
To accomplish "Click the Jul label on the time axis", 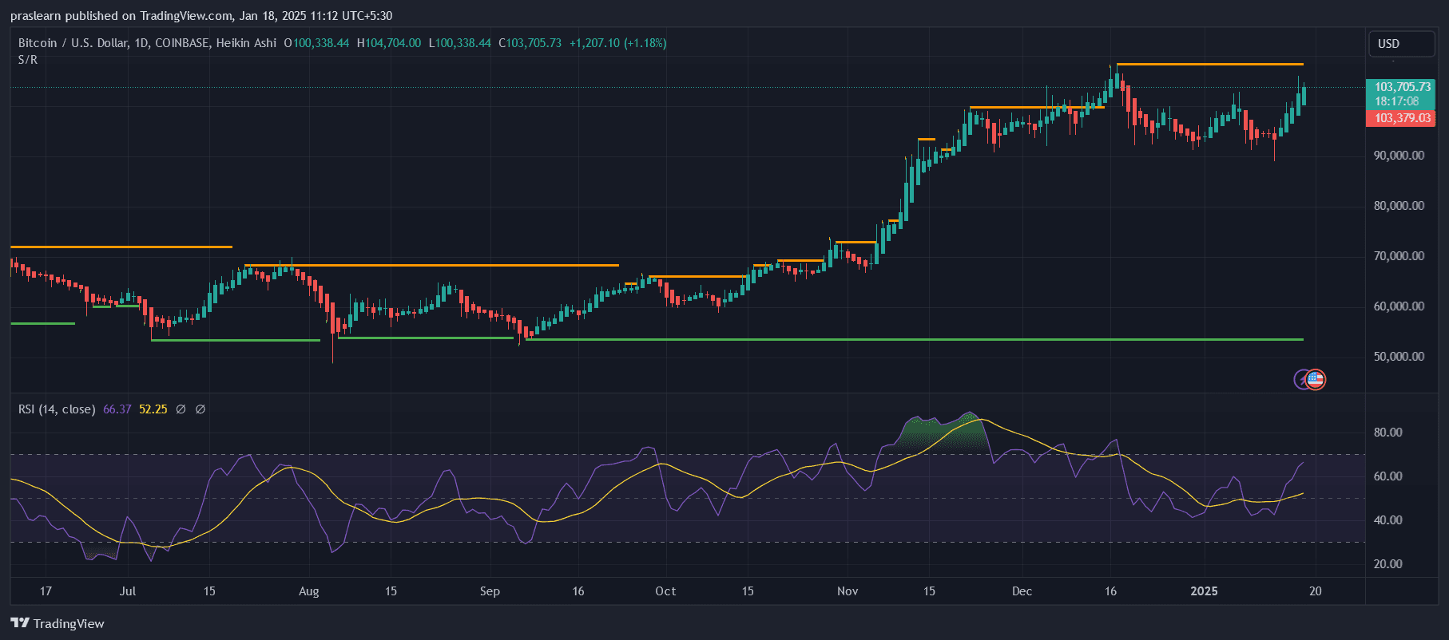I will [128, 591].
